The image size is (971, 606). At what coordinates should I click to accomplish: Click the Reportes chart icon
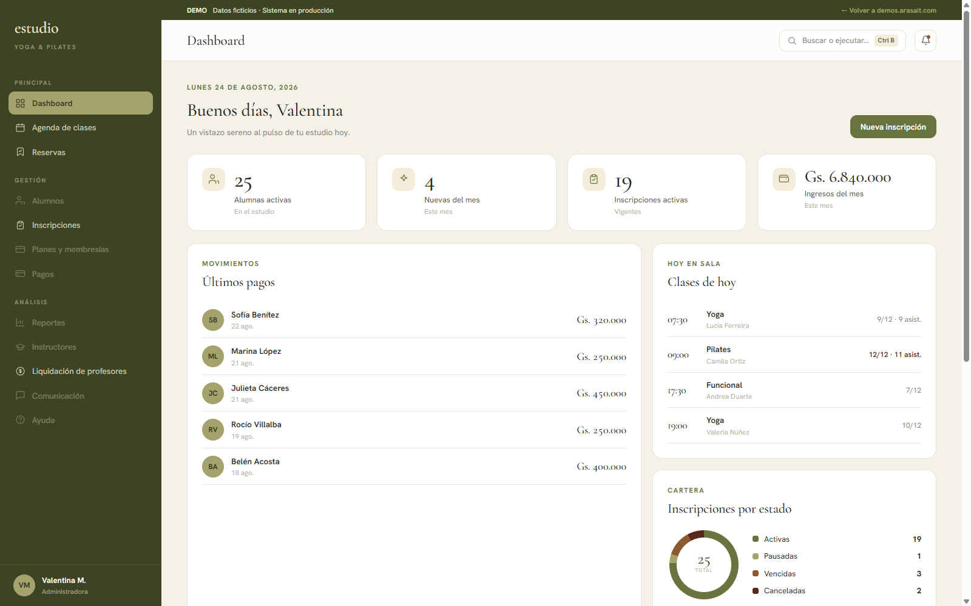tap(20, 323)
